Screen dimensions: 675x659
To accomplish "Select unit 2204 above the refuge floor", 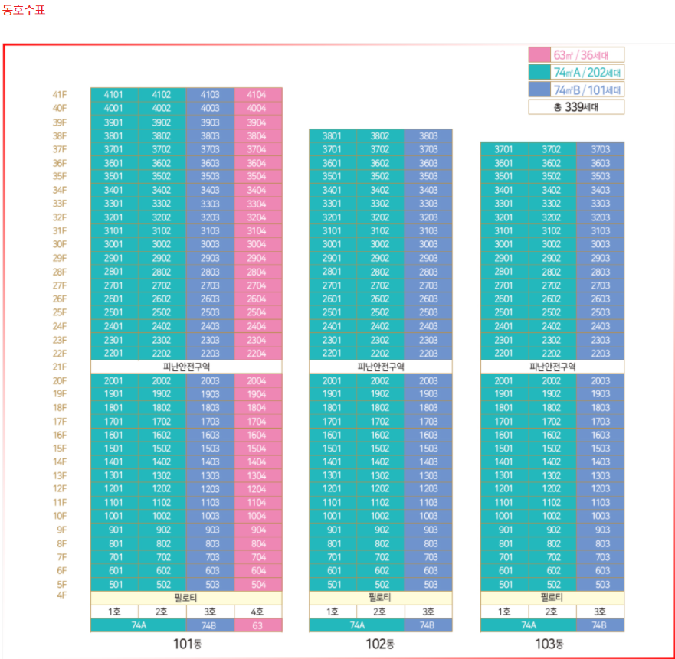I will pyautogui.click(x=258, y=353).
